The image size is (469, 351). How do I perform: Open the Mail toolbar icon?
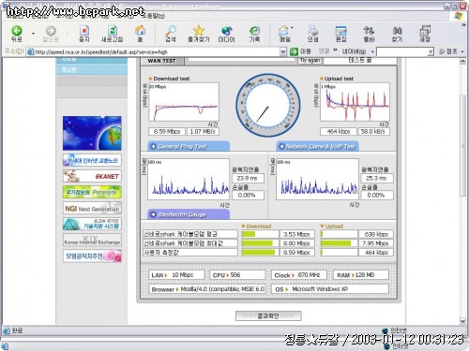284,31
